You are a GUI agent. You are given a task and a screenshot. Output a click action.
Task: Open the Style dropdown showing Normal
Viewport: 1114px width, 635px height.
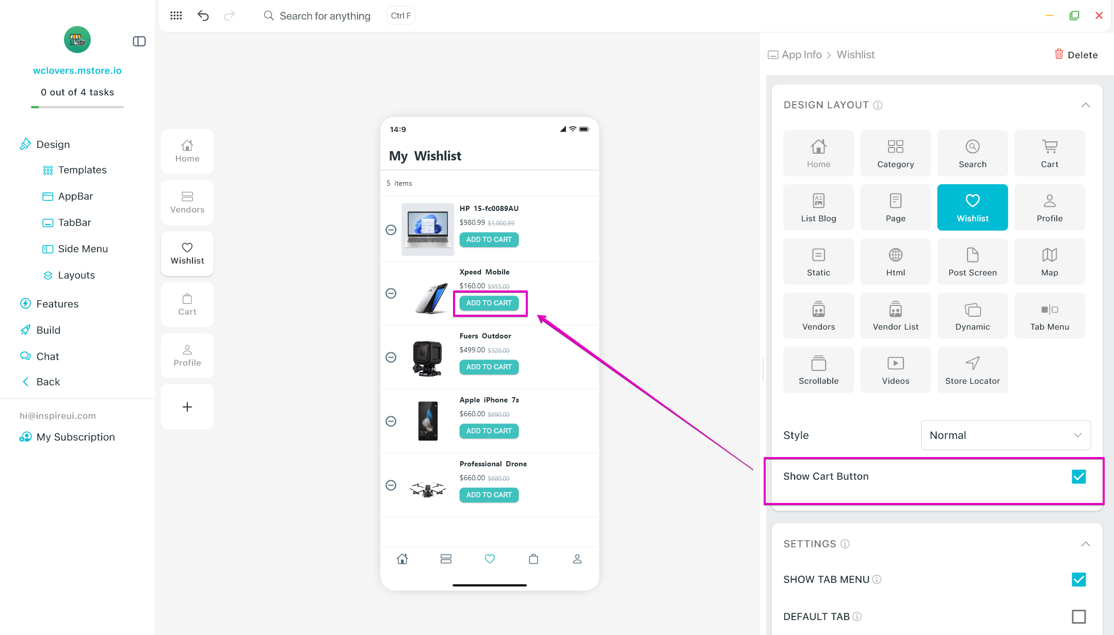[1005, 435]
